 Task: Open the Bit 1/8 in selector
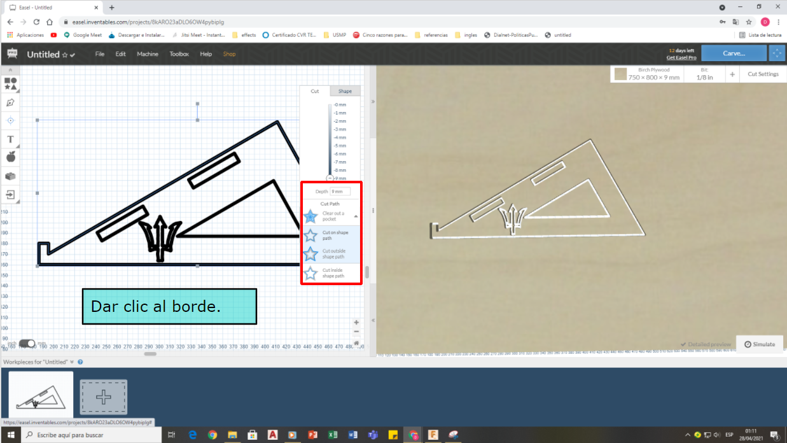tap(704, 74)
